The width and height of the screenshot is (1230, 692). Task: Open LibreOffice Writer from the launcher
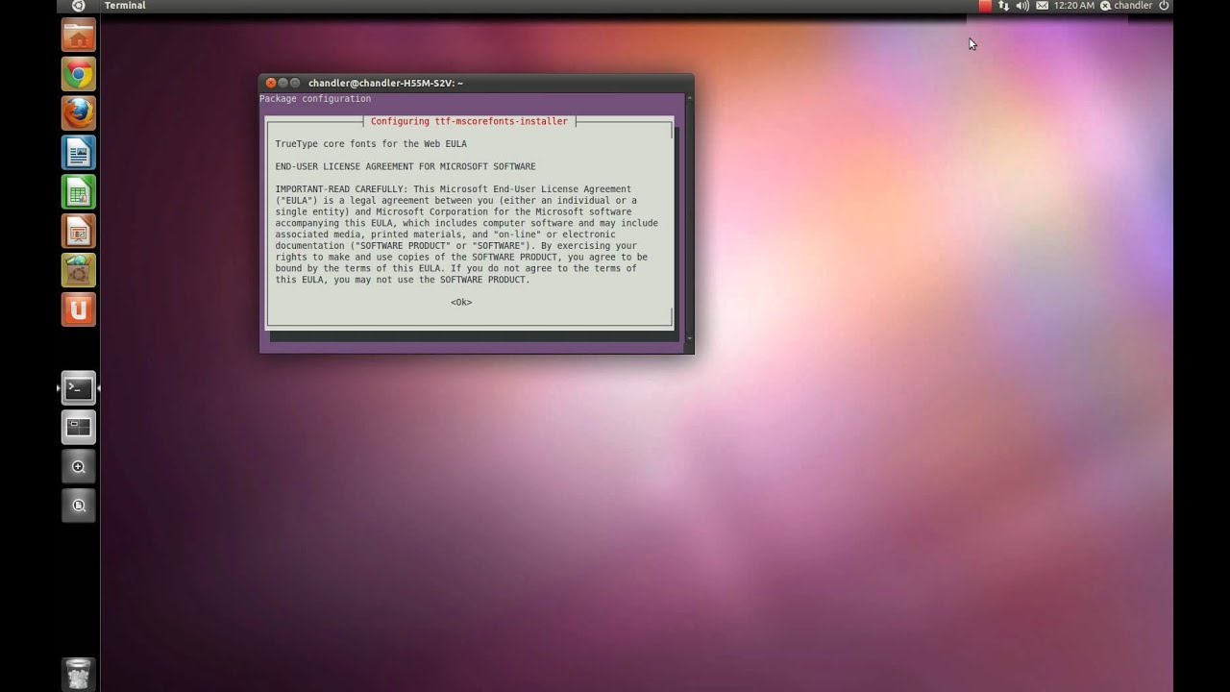point(79,153)
